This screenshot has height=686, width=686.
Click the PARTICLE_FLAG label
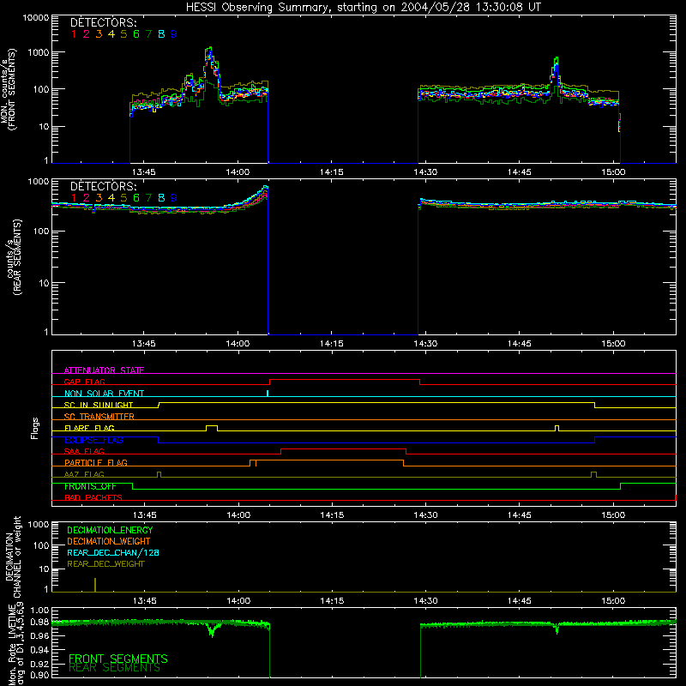pyautogui.click(x=96, y=462)
